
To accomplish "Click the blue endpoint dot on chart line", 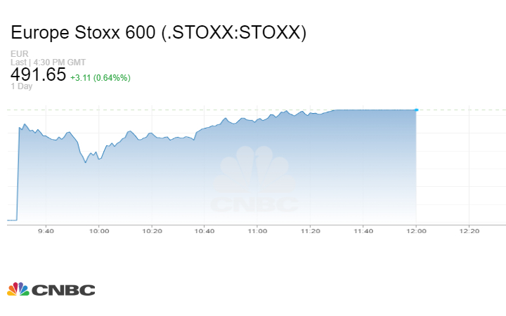I will point(417,110).
